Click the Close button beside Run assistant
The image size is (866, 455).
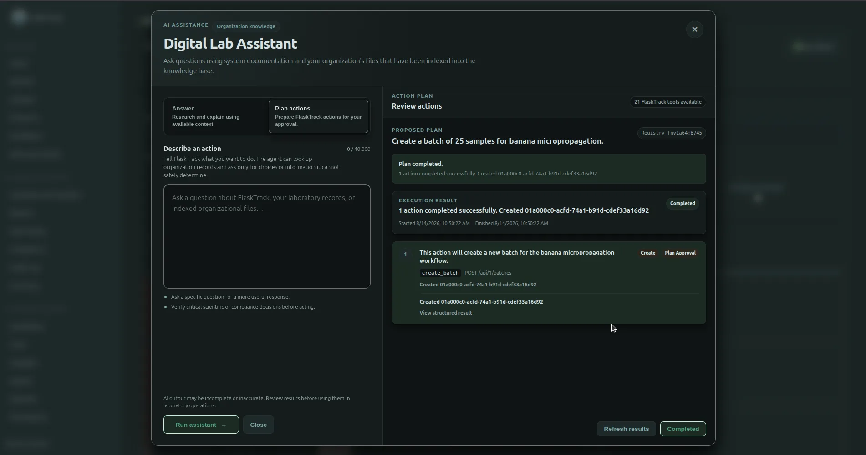point(258,425)
